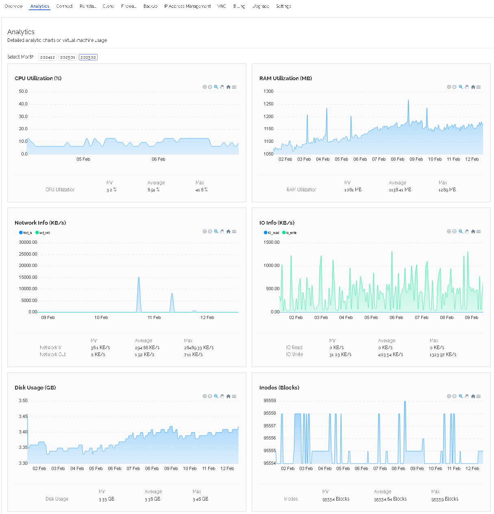Select month 202501
This screenshot has width=494, height=514.
click(67, 57)
